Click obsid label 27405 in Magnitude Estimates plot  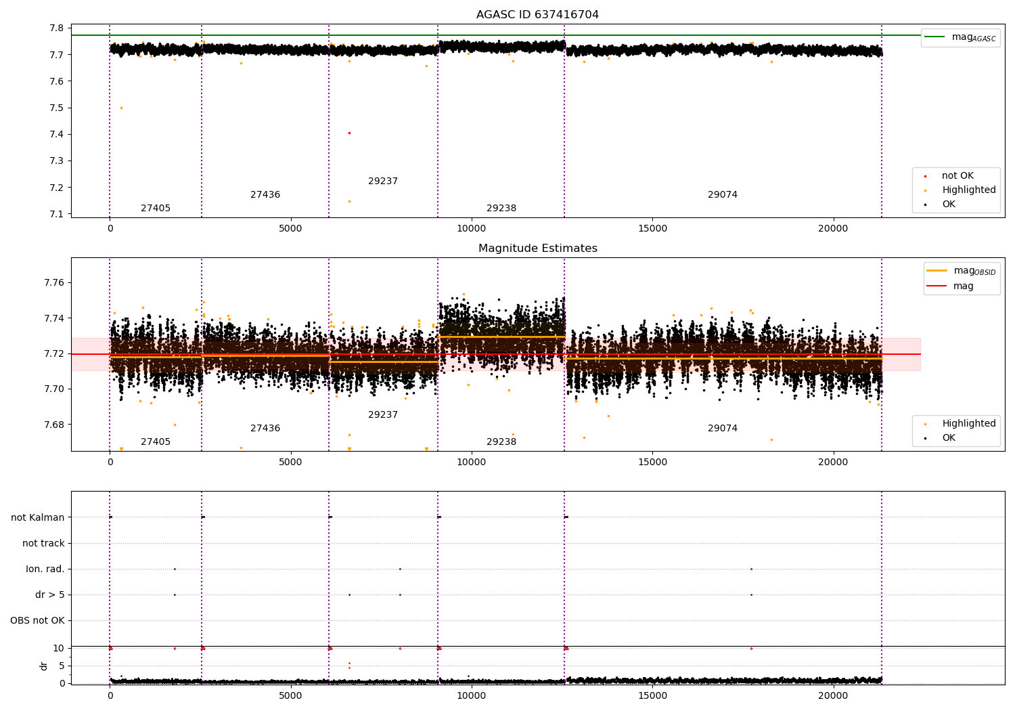[x=156, y=441]
